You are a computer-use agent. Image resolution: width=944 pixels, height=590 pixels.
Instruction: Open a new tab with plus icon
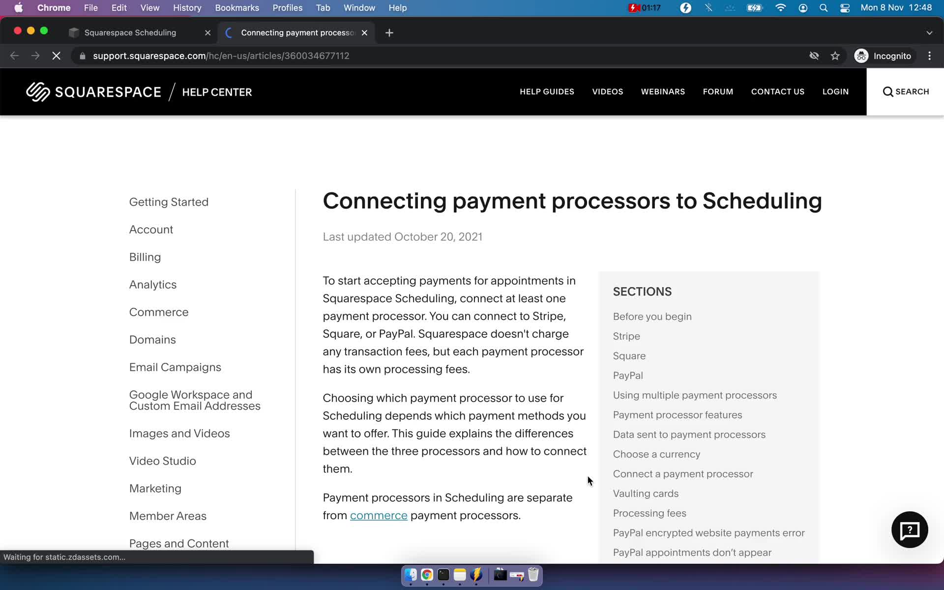coord(389,32)
